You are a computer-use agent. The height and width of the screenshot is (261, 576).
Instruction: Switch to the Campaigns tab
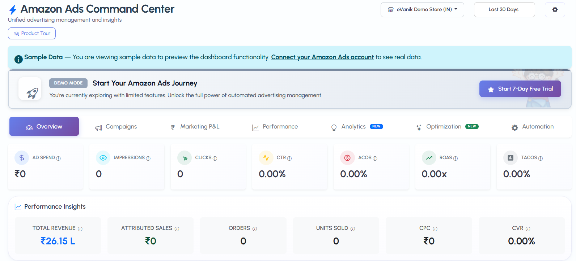(116, 127)
